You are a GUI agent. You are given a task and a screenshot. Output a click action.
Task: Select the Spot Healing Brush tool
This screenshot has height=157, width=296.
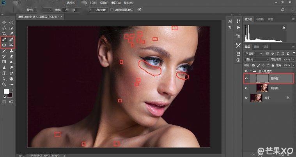click(4, 40)
